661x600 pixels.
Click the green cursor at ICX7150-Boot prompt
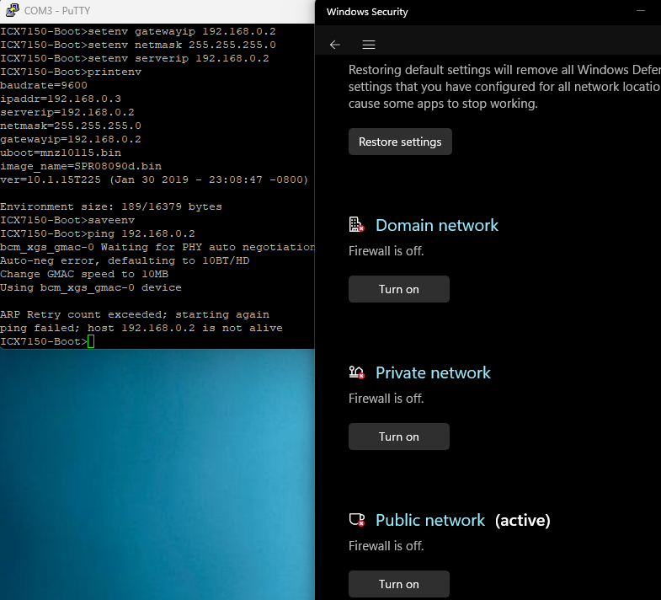[91, 341]
